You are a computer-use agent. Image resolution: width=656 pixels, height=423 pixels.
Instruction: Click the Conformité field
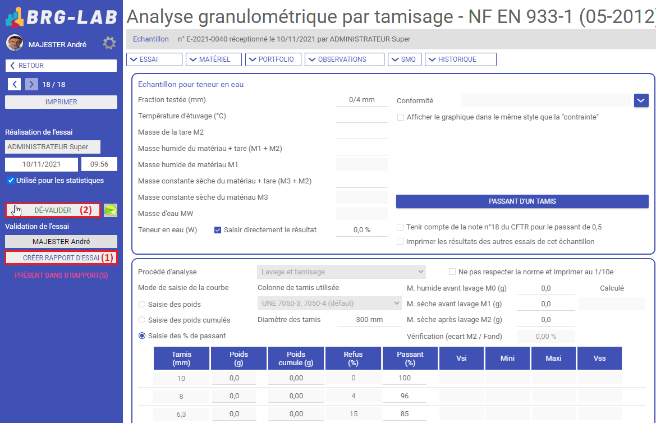pyautogui.click(x=545, y=101)
